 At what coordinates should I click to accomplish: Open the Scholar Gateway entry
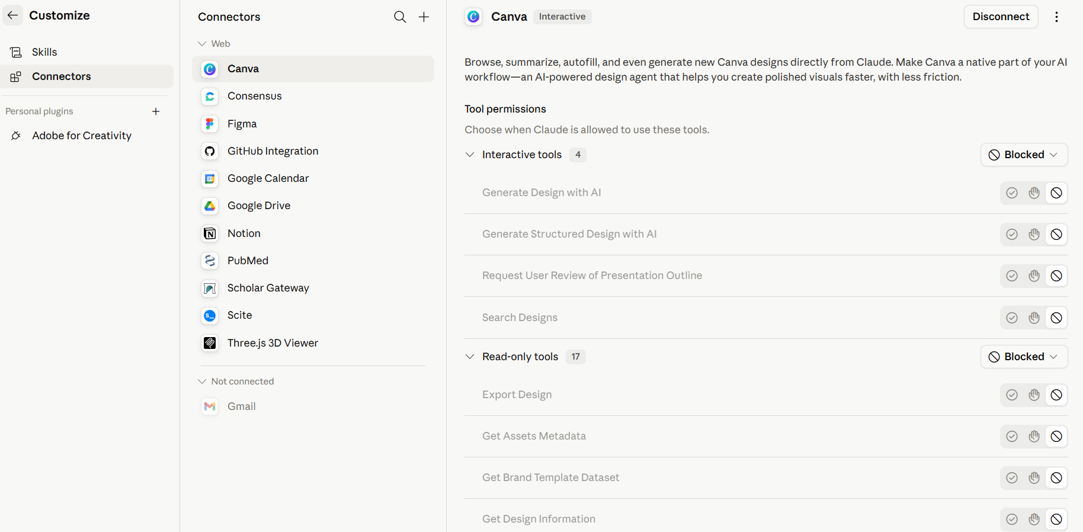(313, 288)
